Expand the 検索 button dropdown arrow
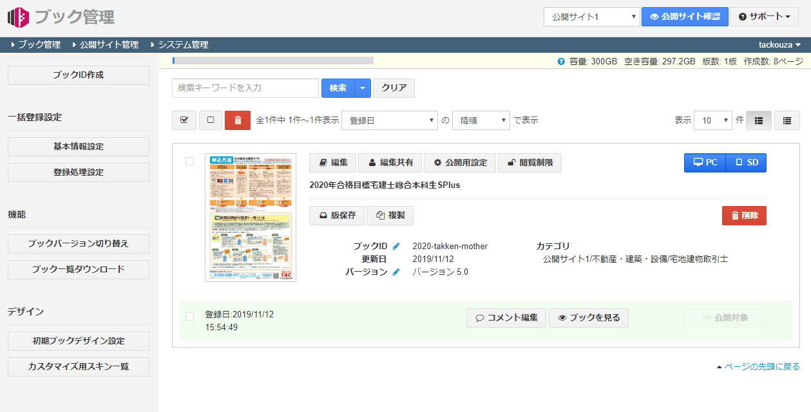This screenshot has width=811, height=412. pos(363,88)
